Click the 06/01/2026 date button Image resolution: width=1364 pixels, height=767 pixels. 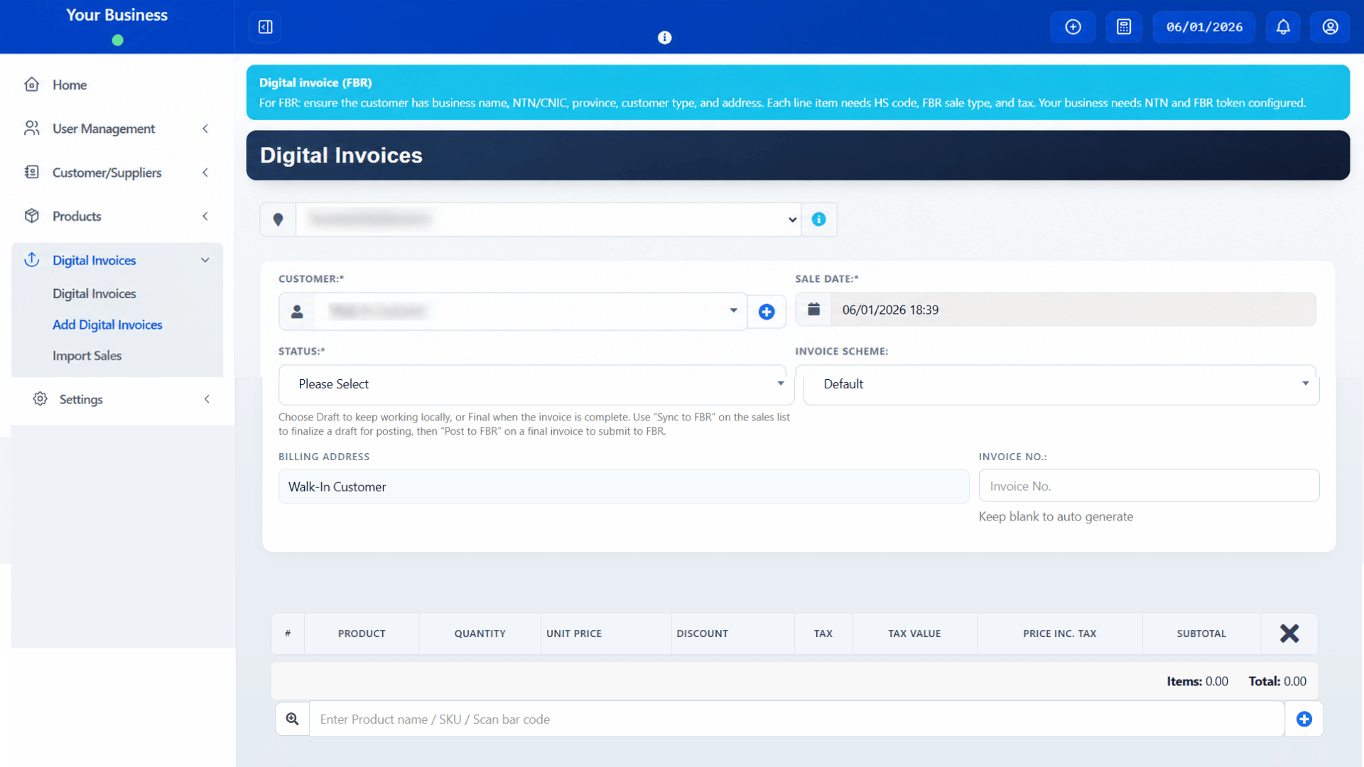(x=1204, y=27)
